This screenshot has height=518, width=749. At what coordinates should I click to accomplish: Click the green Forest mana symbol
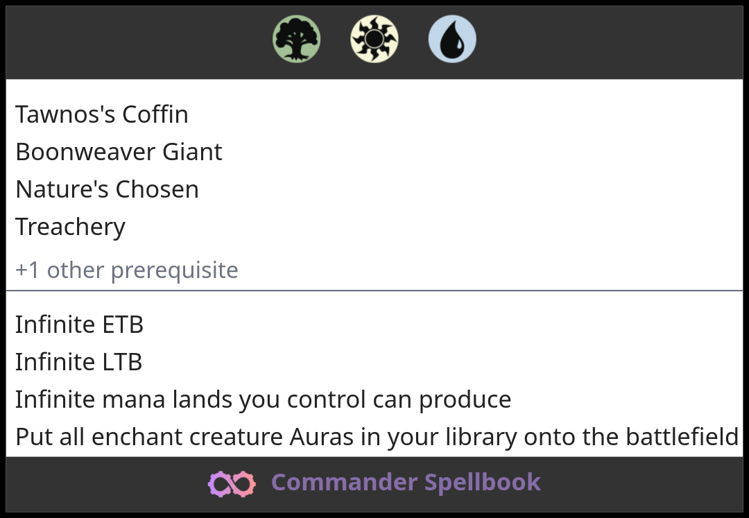coord(296,40)
